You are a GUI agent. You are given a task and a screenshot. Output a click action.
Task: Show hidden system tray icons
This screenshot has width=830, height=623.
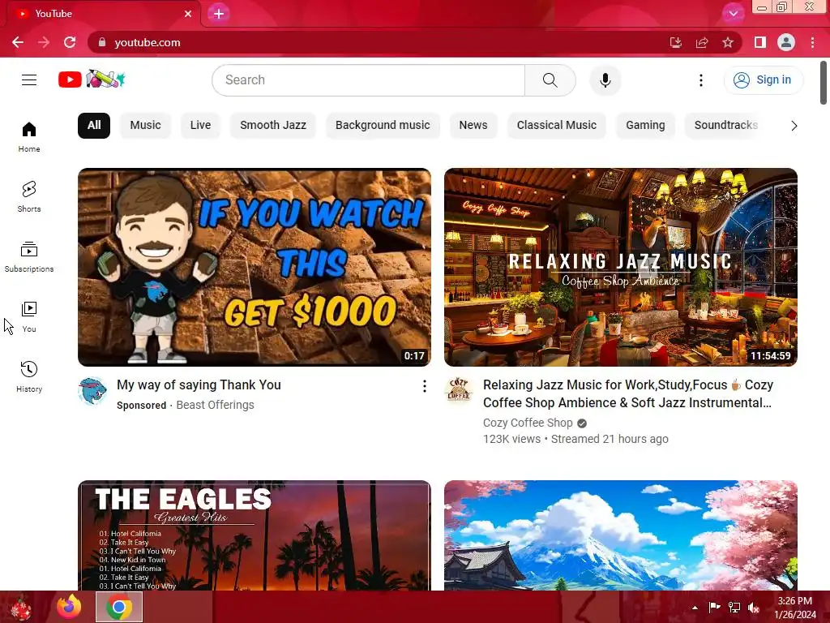[x=695, y=608]
